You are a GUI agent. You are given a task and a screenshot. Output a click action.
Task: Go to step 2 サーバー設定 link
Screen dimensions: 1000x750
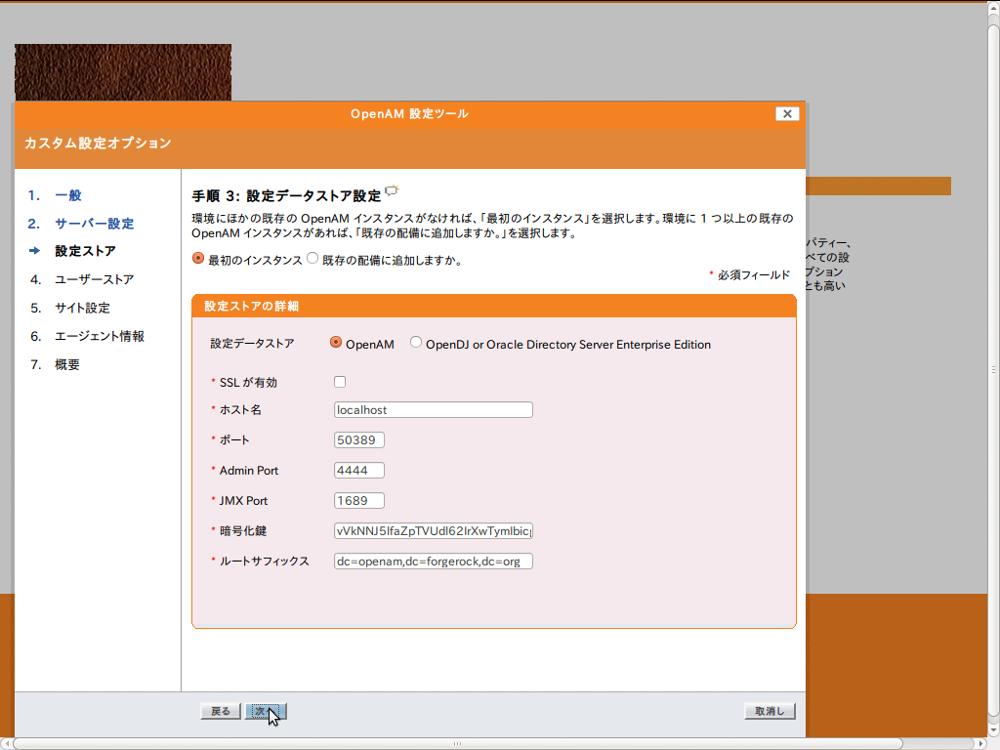point(95,224)
